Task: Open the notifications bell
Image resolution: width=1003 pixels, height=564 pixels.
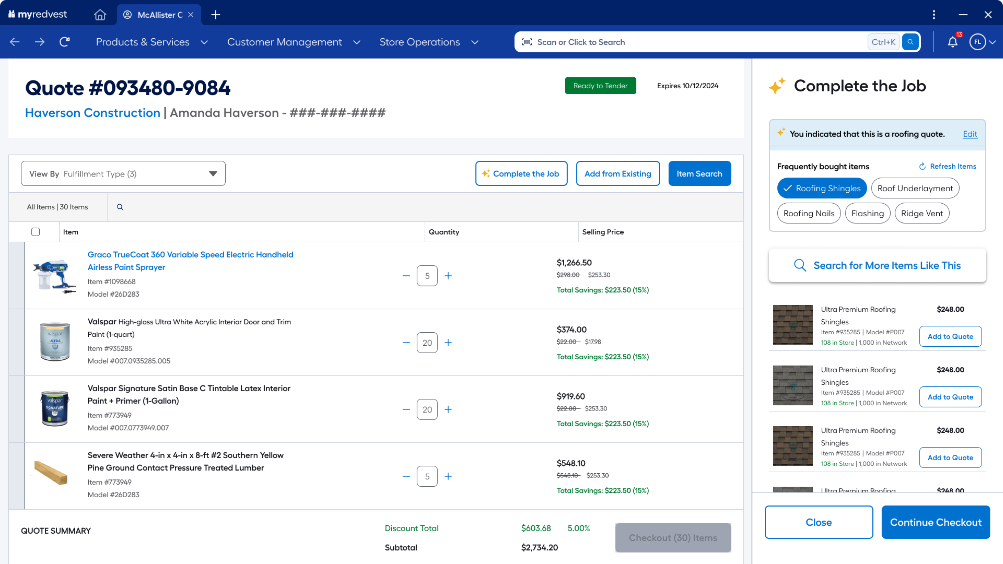Action: 952,42
